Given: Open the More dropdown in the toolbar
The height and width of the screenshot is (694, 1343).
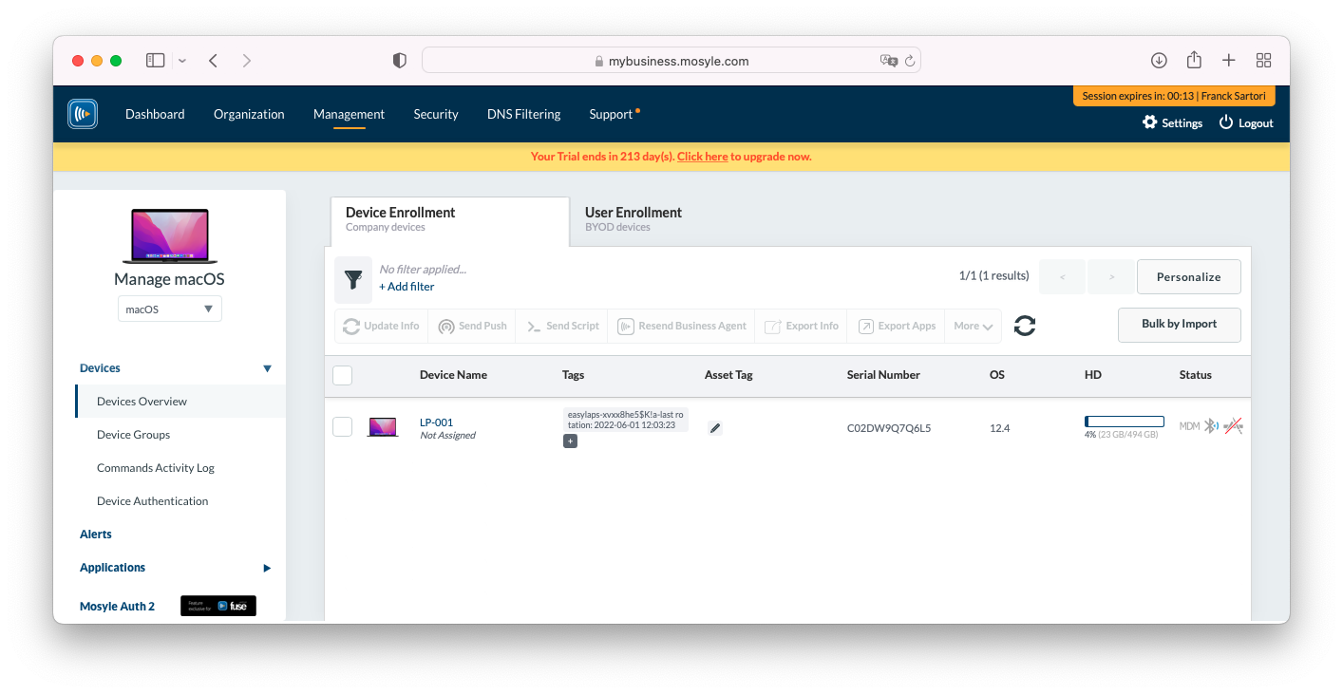Looking at the screenshot, I should [974, 326].
